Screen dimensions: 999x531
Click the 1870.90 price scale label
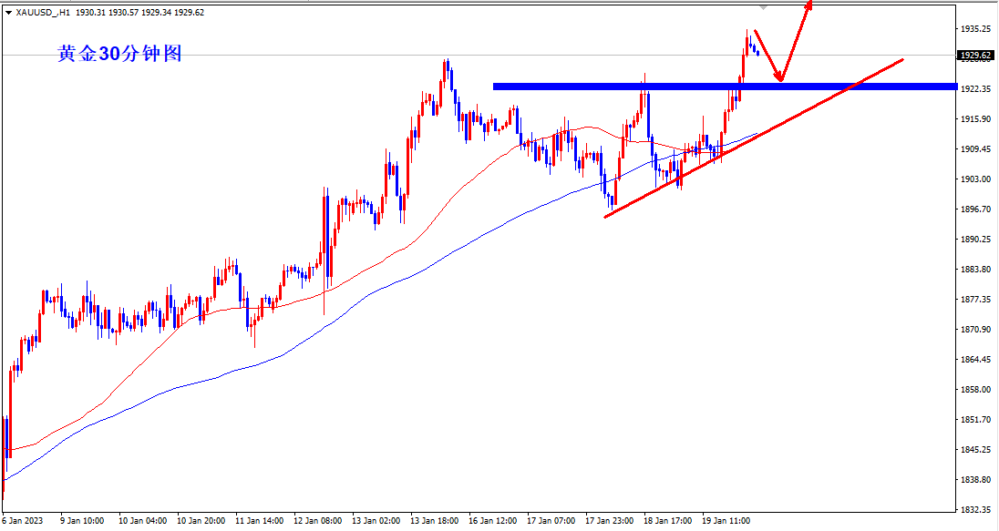(x=975, y=329)
